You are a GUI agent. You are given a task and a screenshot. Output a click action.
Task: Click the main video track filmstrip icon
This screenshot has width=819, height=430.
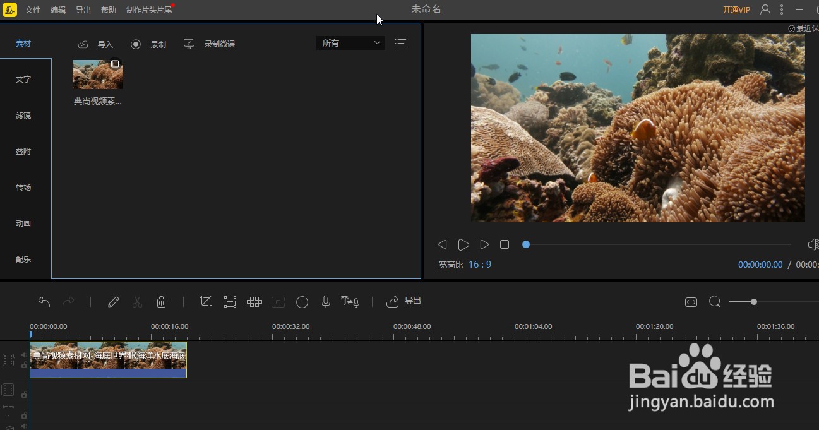coord(9,360)
